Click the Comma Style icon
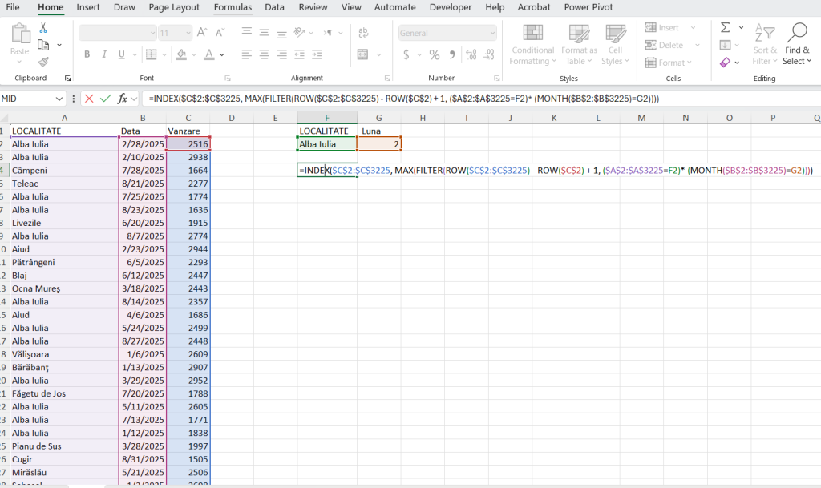The height and width of the screenshot is (488, 821). [452, 54]
